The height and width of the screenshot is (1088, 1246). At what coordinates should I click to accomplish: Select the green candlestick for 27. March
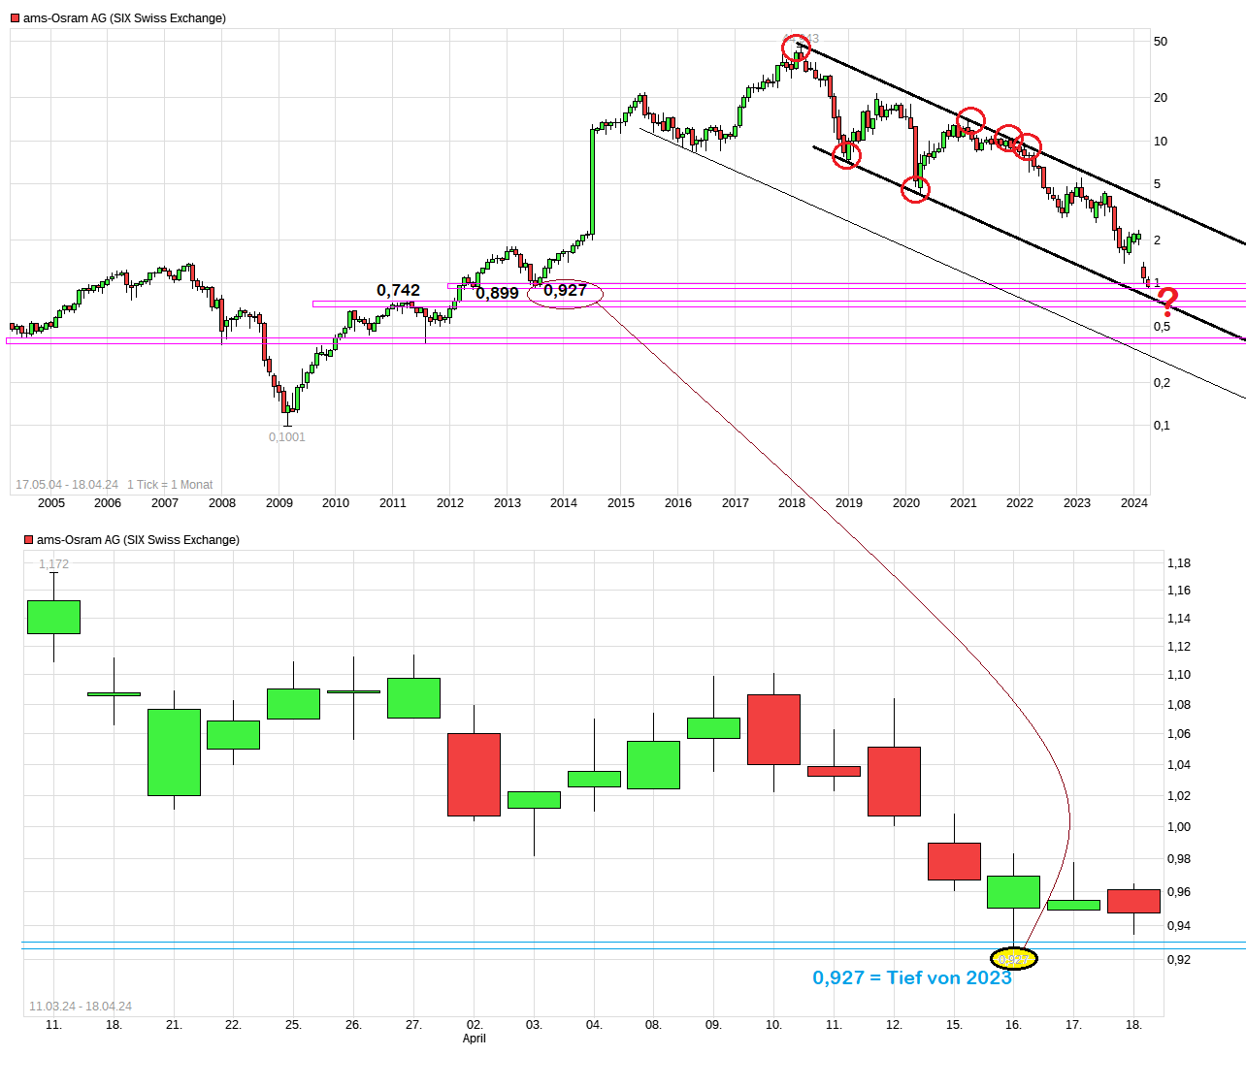pos(413,698)
